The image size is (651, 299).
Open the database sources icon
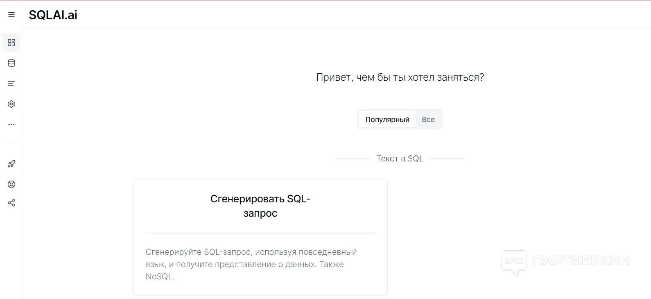point(11,63)
